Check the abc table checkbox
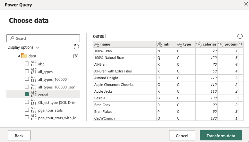This screenshot has height=142, width=249. 27,64
